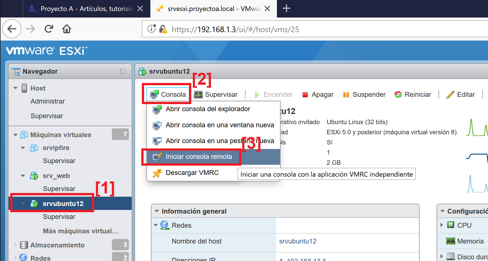
Task: Collapse the srvipfire tree node
Action: 23,148
